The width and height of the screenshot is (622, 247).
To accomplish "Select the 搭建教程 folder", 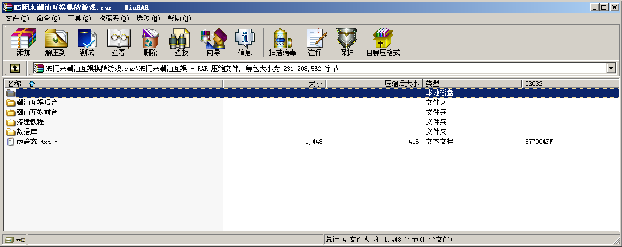I will [30, 122].
